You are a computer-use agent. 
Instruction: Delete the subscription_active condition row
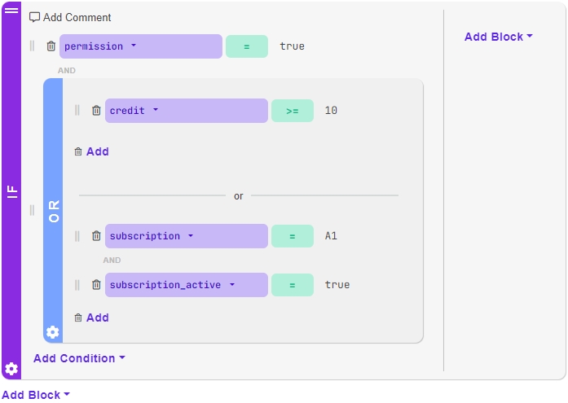tap(96, 285)
